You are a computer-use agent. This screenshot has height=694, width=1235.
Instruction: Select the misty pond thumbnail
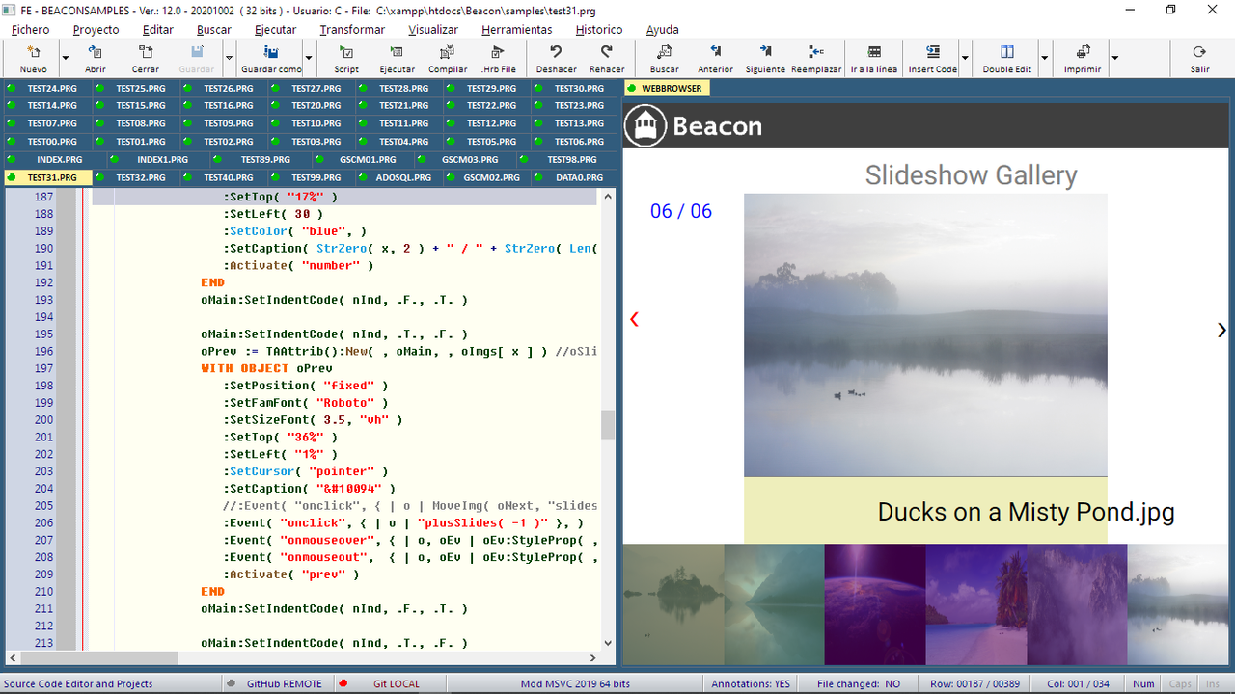click(1178, 603)
